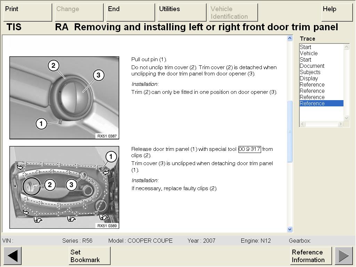Open special tool 00 9 317 link

coord(249,149)
